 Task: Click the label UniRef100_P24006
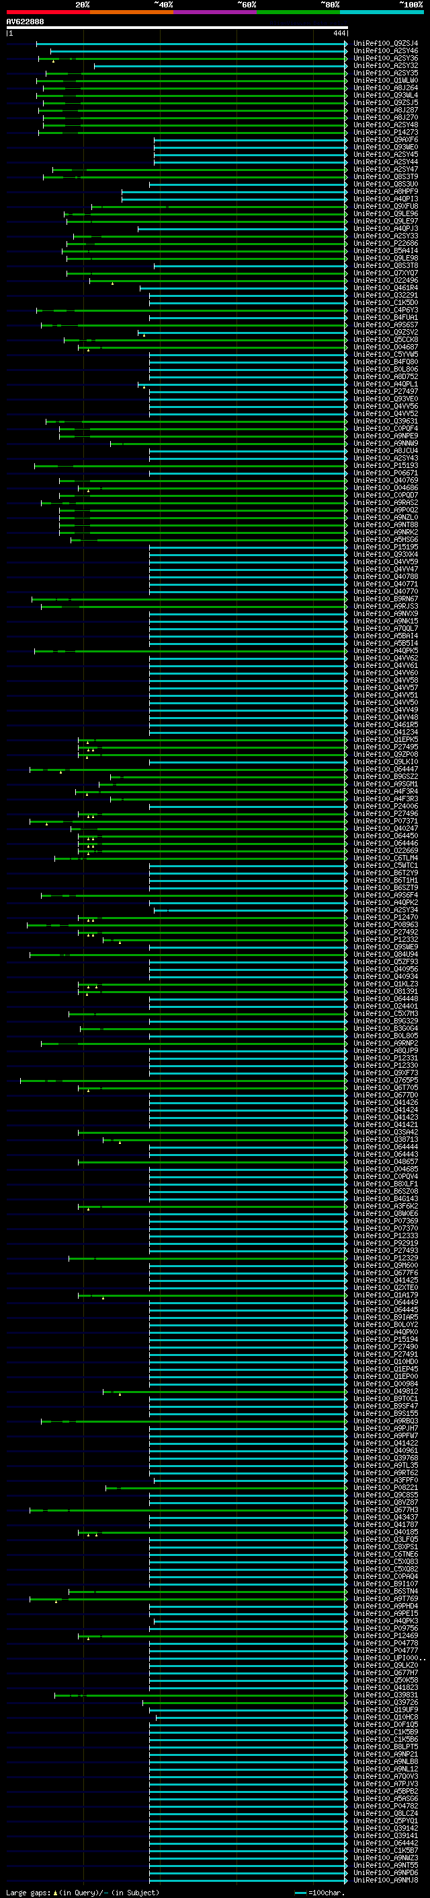pos(385,806)
